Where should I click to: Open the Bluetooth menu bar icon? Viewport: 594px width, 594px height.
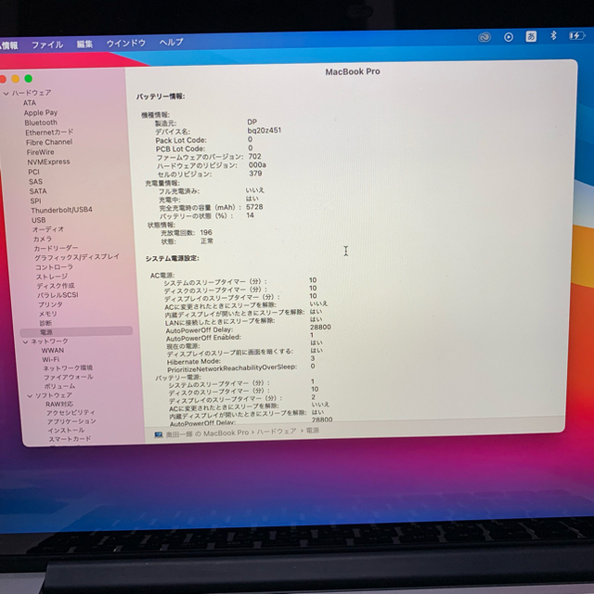point(553,35)
